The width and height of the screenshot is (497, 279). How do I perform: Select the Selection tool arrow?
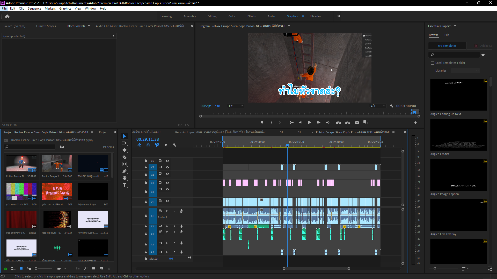coord(125,136)
